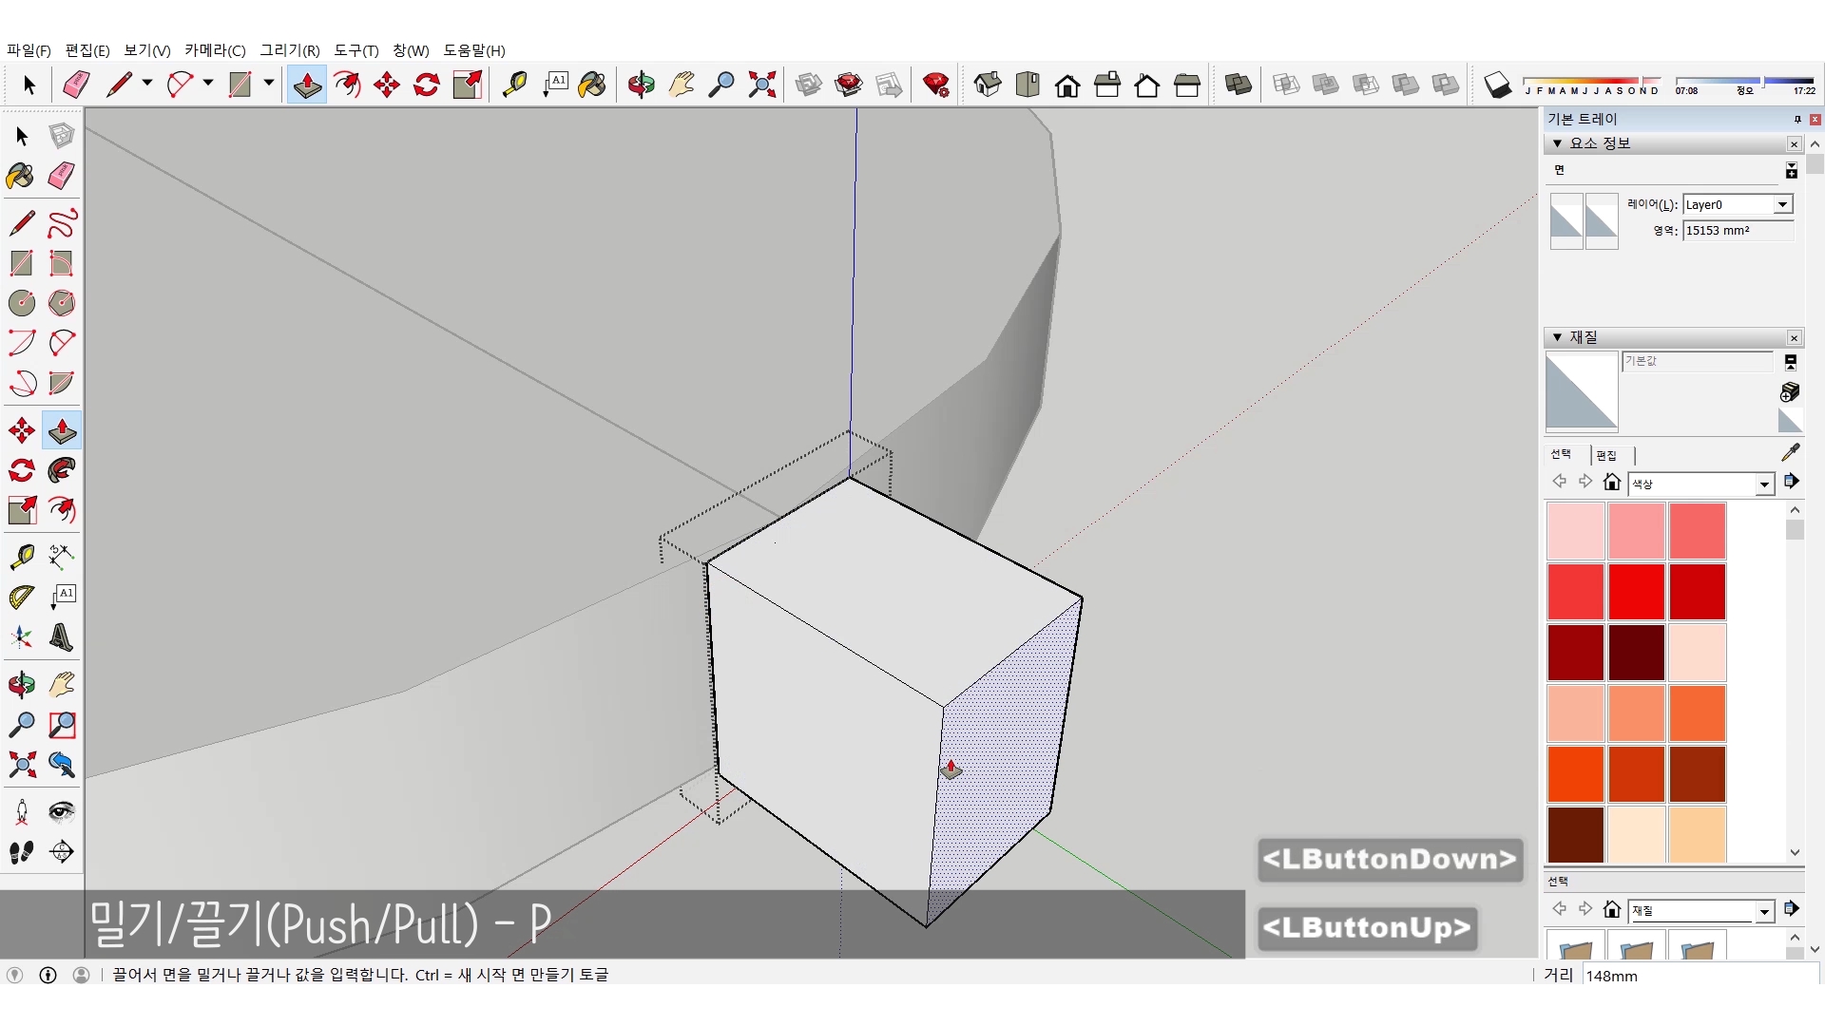This screenshot has height=1026, width=1825.
Task: Switch to the 편집 tab in materials
Action: 1606,455
